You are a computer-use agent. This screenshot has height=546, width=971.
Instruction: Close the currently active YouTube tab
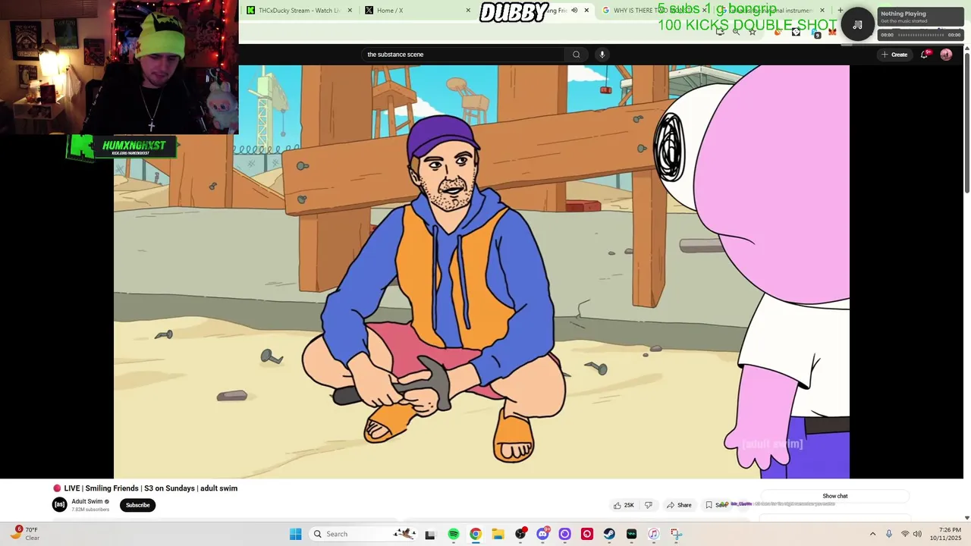click(586, 11)
